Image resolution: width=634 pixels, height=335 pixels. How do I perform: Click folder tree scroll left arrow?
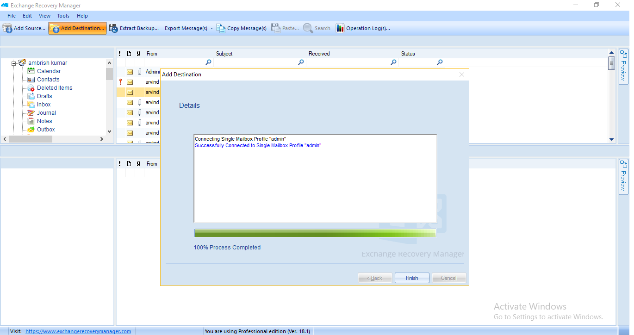5,139
